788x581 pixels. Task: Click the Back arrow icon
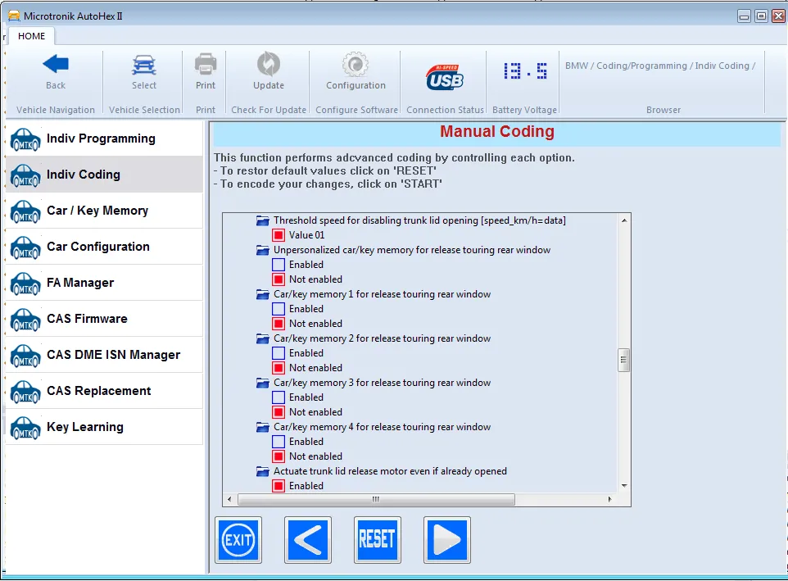tap(56, 65)
